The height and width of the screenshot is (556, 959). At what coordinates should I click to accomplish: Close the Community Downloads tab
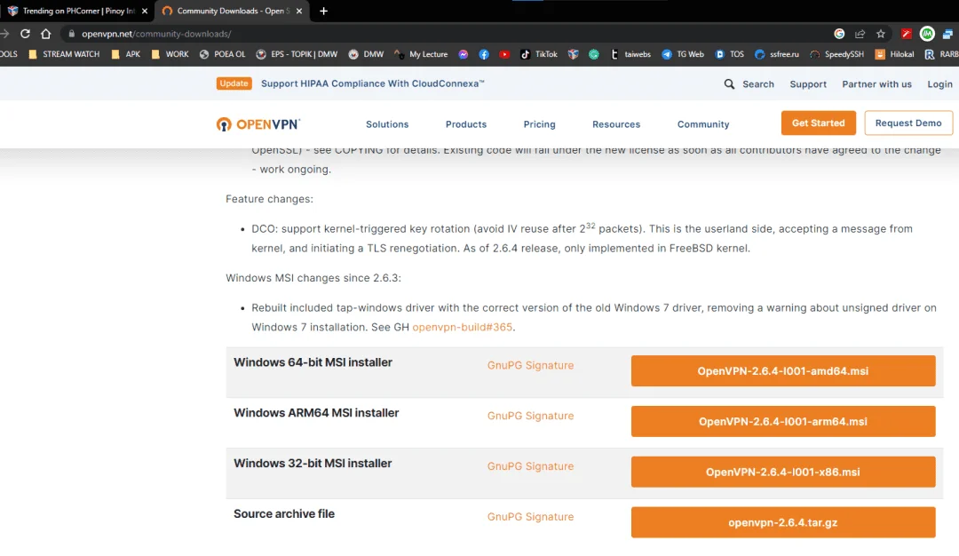(x=299, y=11)
